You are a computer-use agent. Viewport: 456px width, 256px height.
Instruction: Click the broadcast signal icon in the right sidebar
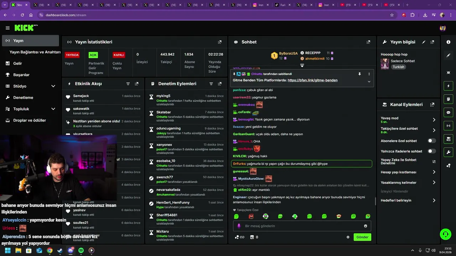click(448, 126)
